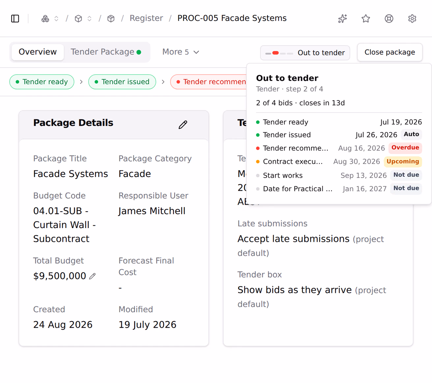Click the Facade Systems package title value
The image size is (432, 383).
pyautogui.click(x=70, y=174)
